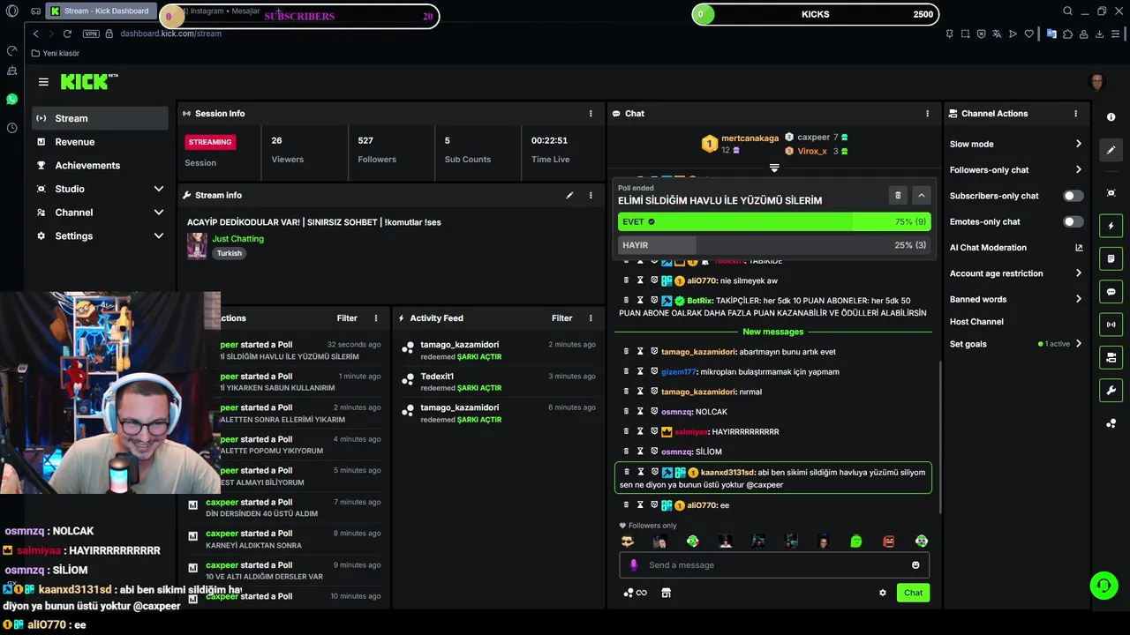
Task: Filter the Mod Actions list
Action: [347, 318]
